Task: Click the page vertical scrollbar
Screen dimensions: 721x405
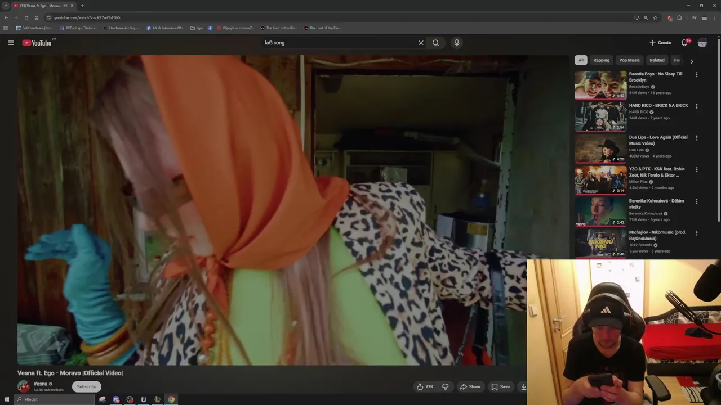Action: pyautogui.click(x=719, y=129)
